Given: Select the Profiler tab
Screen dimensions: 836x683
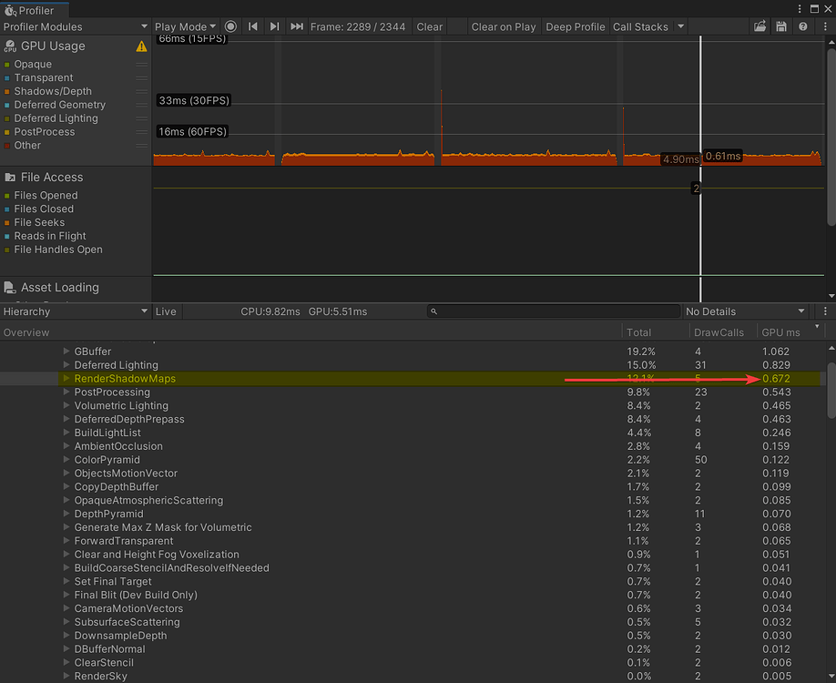Looking at the screenshot, I should click(36, 8).
